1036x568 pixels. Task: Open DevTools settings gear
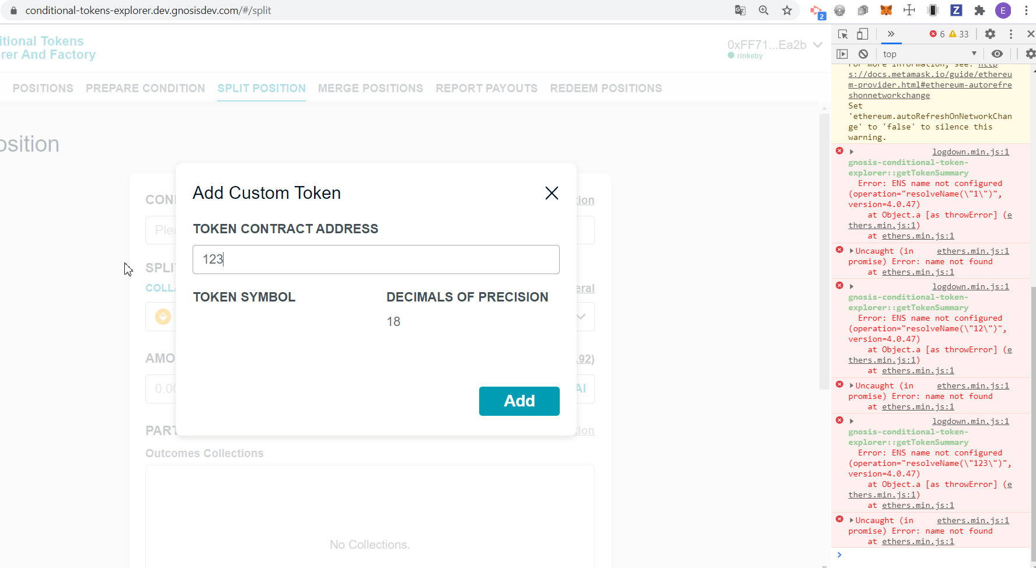coord(990,34)
